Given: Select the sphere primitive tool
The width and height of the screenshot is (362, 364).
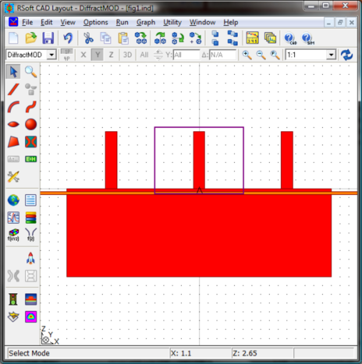Looking at the screenshot, I should point(30,124).
